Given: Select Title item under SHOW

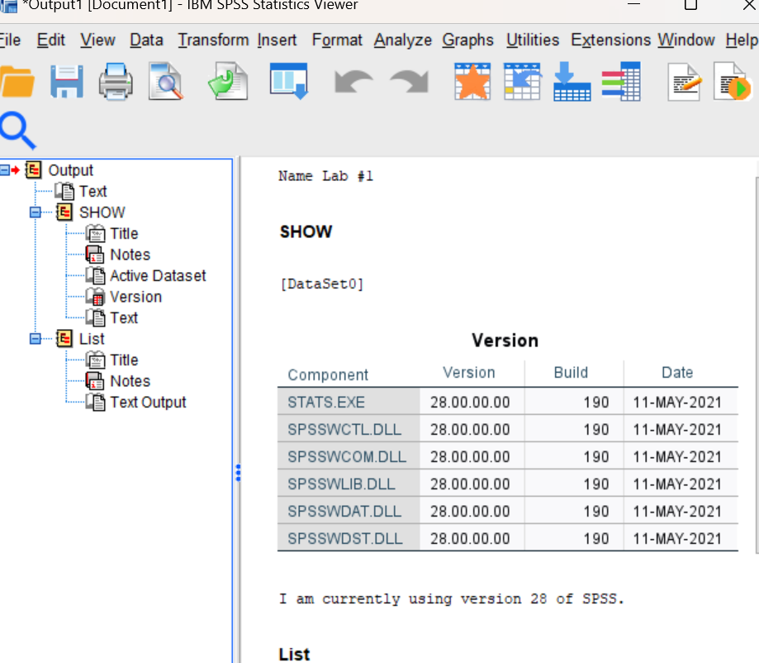Looking at the screenshot, I should 124,234.
